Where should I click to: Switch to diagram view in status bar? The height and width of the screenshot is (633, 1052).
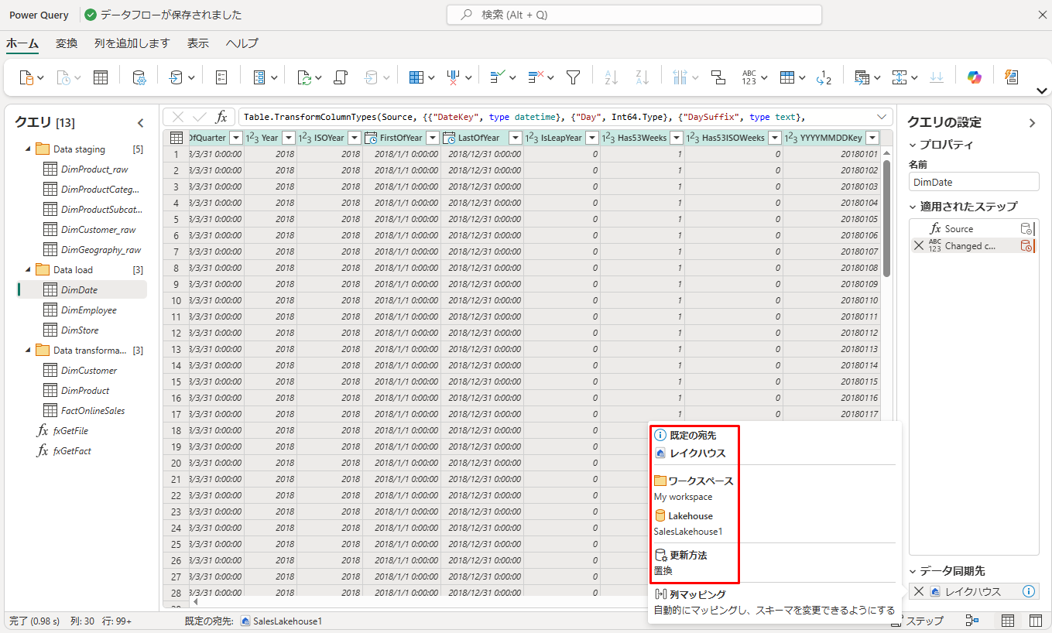[x=972, y=621]
